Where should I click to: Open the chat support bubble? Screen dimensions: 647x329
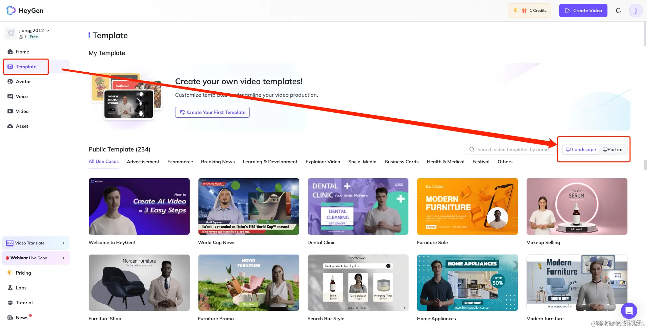coord(629,310)
